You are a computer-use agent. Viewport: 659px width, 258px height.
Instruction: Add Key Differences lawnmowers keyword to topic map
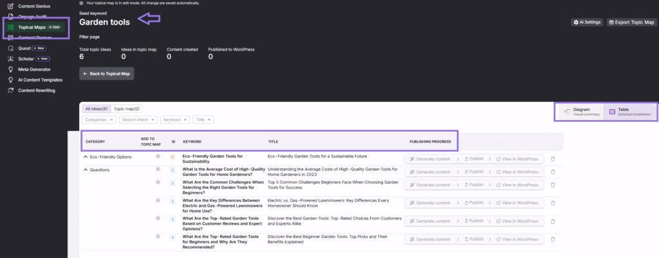[158, 201]
